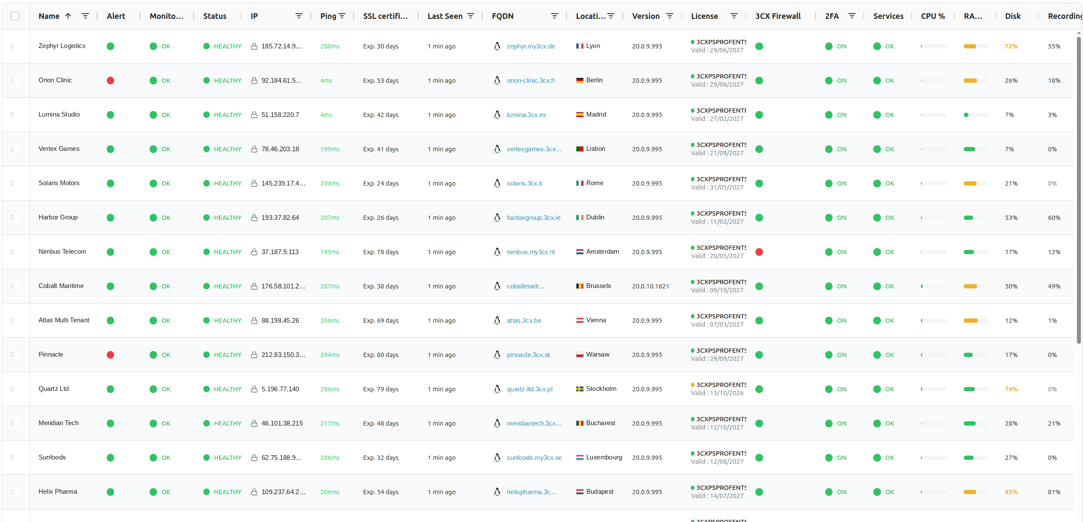
Task: Open the Last Seen column filter icon
Action: pos(471,16)
